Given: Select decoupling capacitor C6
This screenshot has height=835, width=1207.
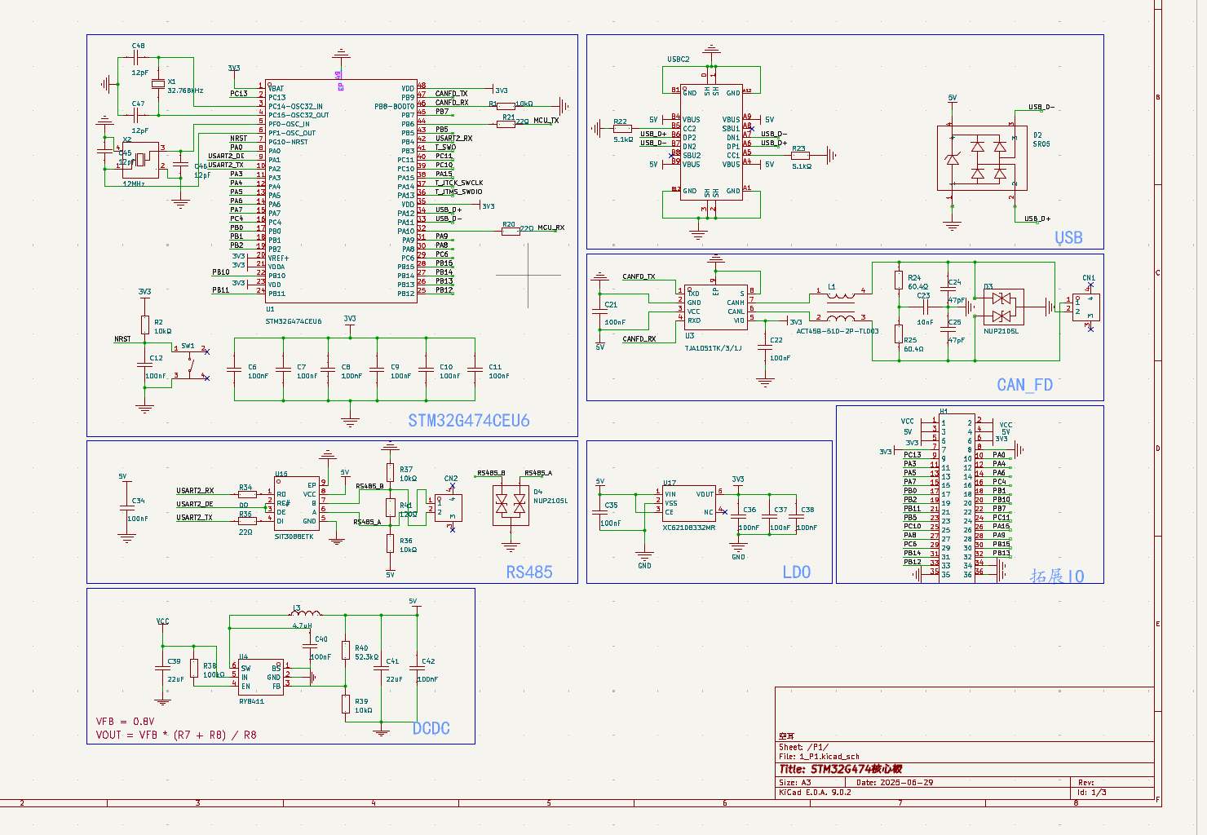Looking at the screenshot, I should point(235,370).
